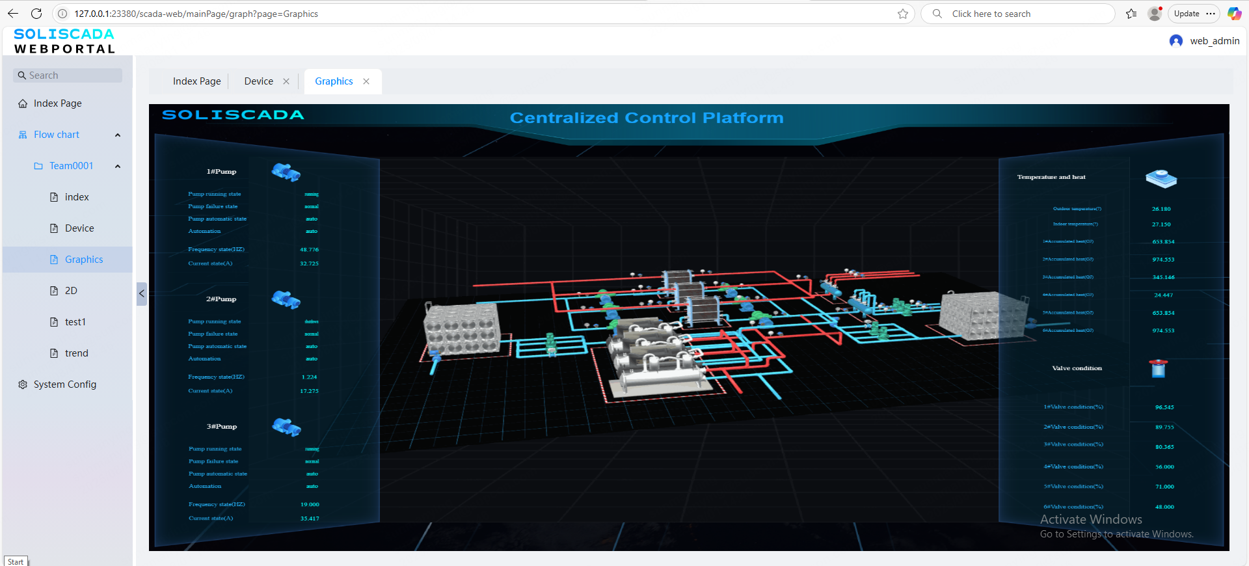The image size is (1249, 566).
Task: Collapse the Team0001 folder
Action: tap(118, 166)
